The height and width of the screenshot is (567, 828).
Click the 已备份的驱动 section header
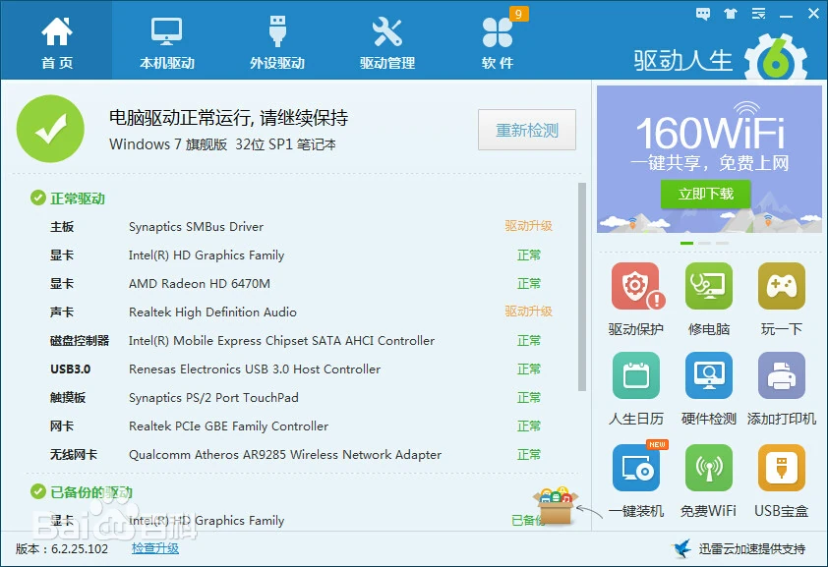pos(91,492)
